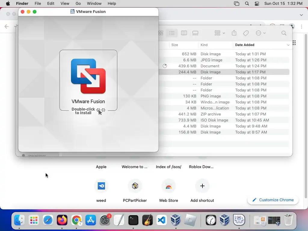The height and width of the screenshot is (231, 308).
Task: Expand the Finder group-by dropdown
Action: tap(220, 33)
